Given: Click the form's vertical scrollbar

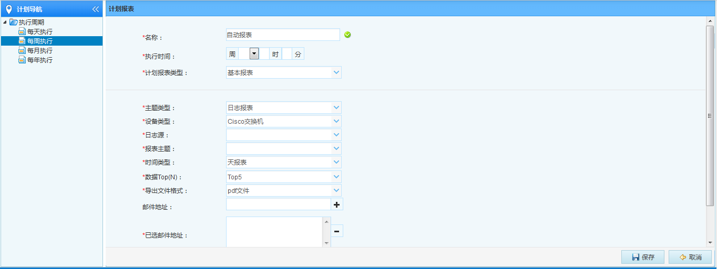Looking at the screenshot, I should click(710, 115).
